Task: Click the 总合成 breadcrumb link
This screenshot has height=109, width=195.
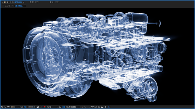Action: tap(7, 6)
